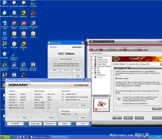
Task: Launch the 3DMark03 desktop shortcut
Action: click(x=14, y=34)
